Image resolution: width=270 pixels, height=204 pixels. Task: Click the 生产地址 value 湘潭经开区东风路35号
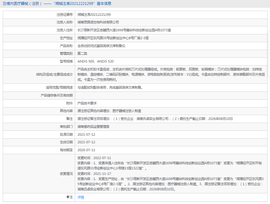click(x=113, y=38)
